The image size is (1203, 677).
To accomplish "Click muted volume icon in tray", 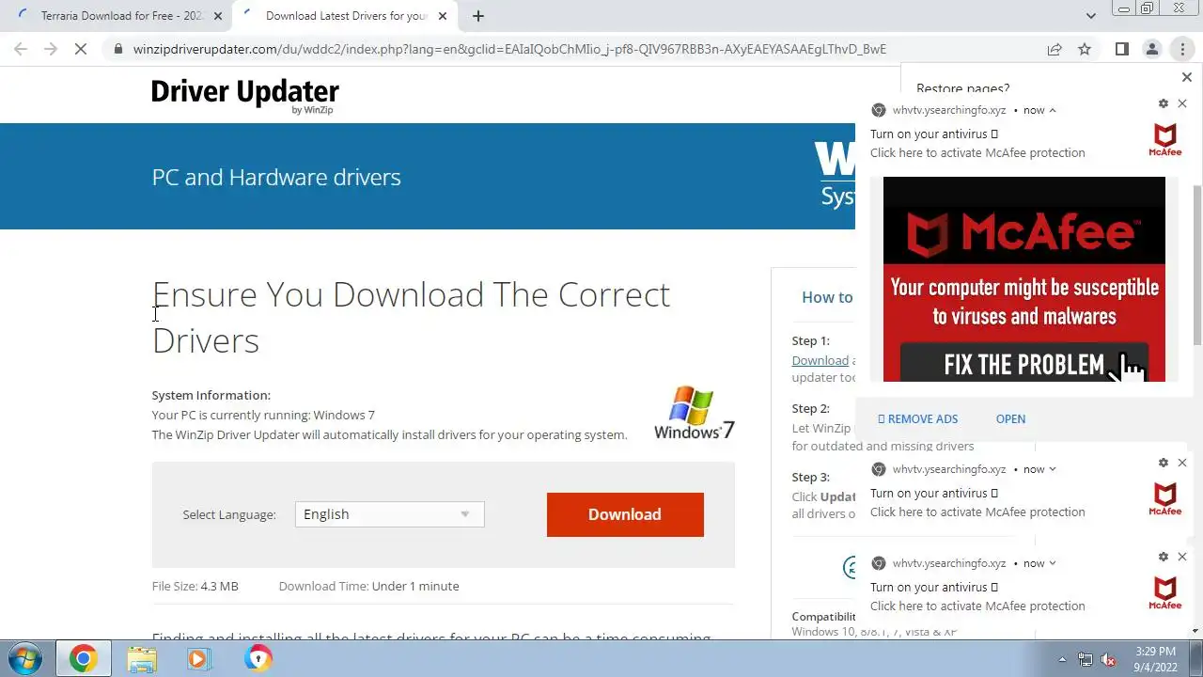I will pos(1109,659).
